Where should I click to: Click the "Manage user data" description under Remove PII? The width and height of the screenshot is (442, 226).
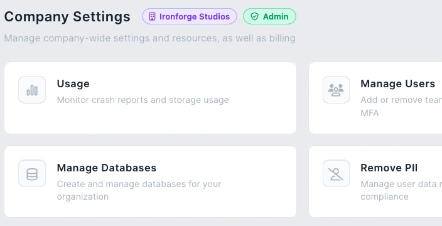(401, 190)
